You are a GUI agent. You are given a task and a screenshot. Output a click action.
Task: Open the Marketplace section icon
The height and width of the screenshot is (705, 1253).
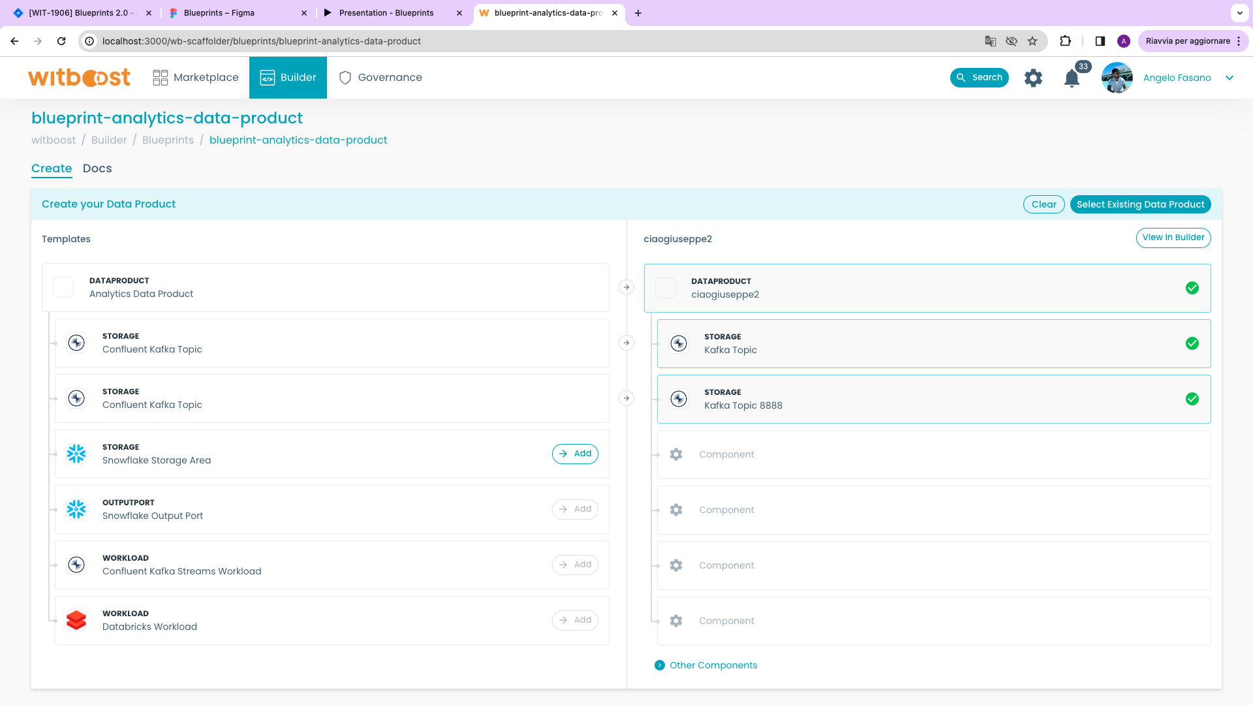pyautogui.click(x=159, y=77)
